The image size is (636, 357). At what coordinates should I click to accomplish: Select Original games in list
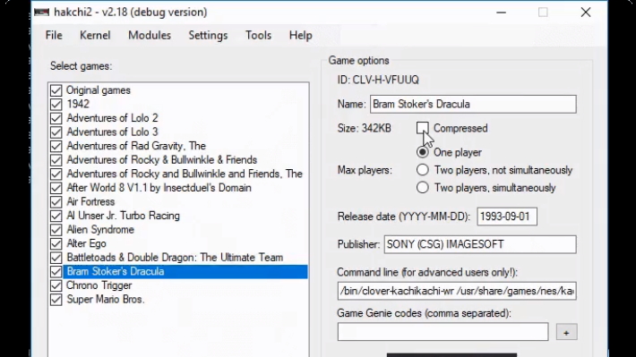(x=99, y=90)
